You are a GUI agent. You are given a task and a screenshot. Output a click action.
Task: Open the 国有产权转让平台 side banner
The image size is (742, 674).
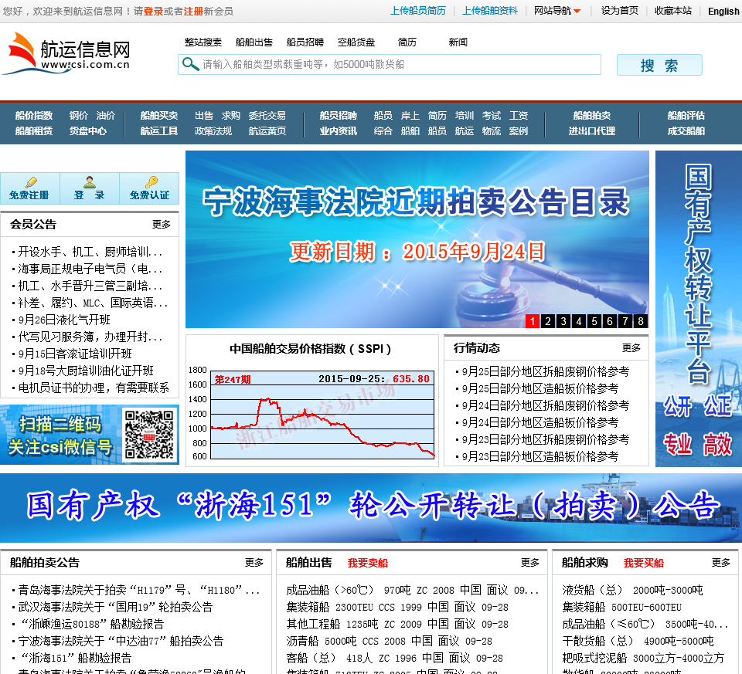click(699, 309)
